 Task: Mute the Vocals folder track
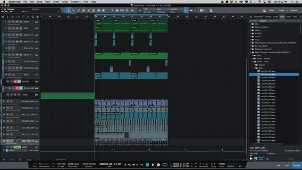coord(8,95)
